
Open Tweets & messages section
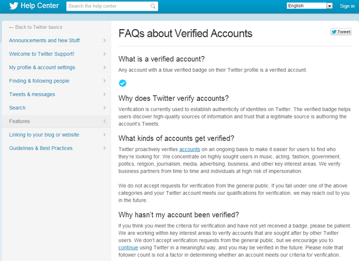point(32,94)
